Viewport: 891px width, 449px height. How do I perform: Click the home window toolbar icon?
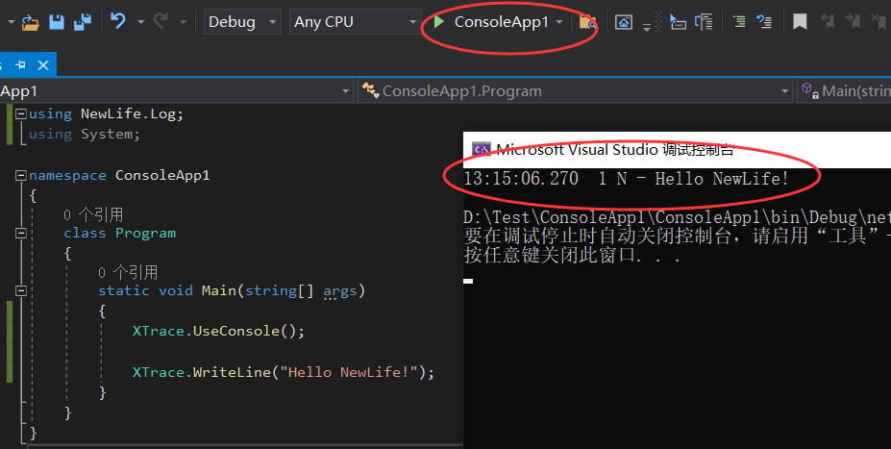tap(624, 22)
